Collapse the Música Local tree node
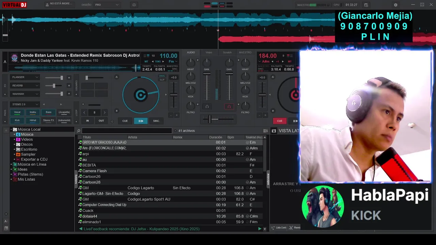The height and width of the screenshot is (245, 436). click(11, 130)
